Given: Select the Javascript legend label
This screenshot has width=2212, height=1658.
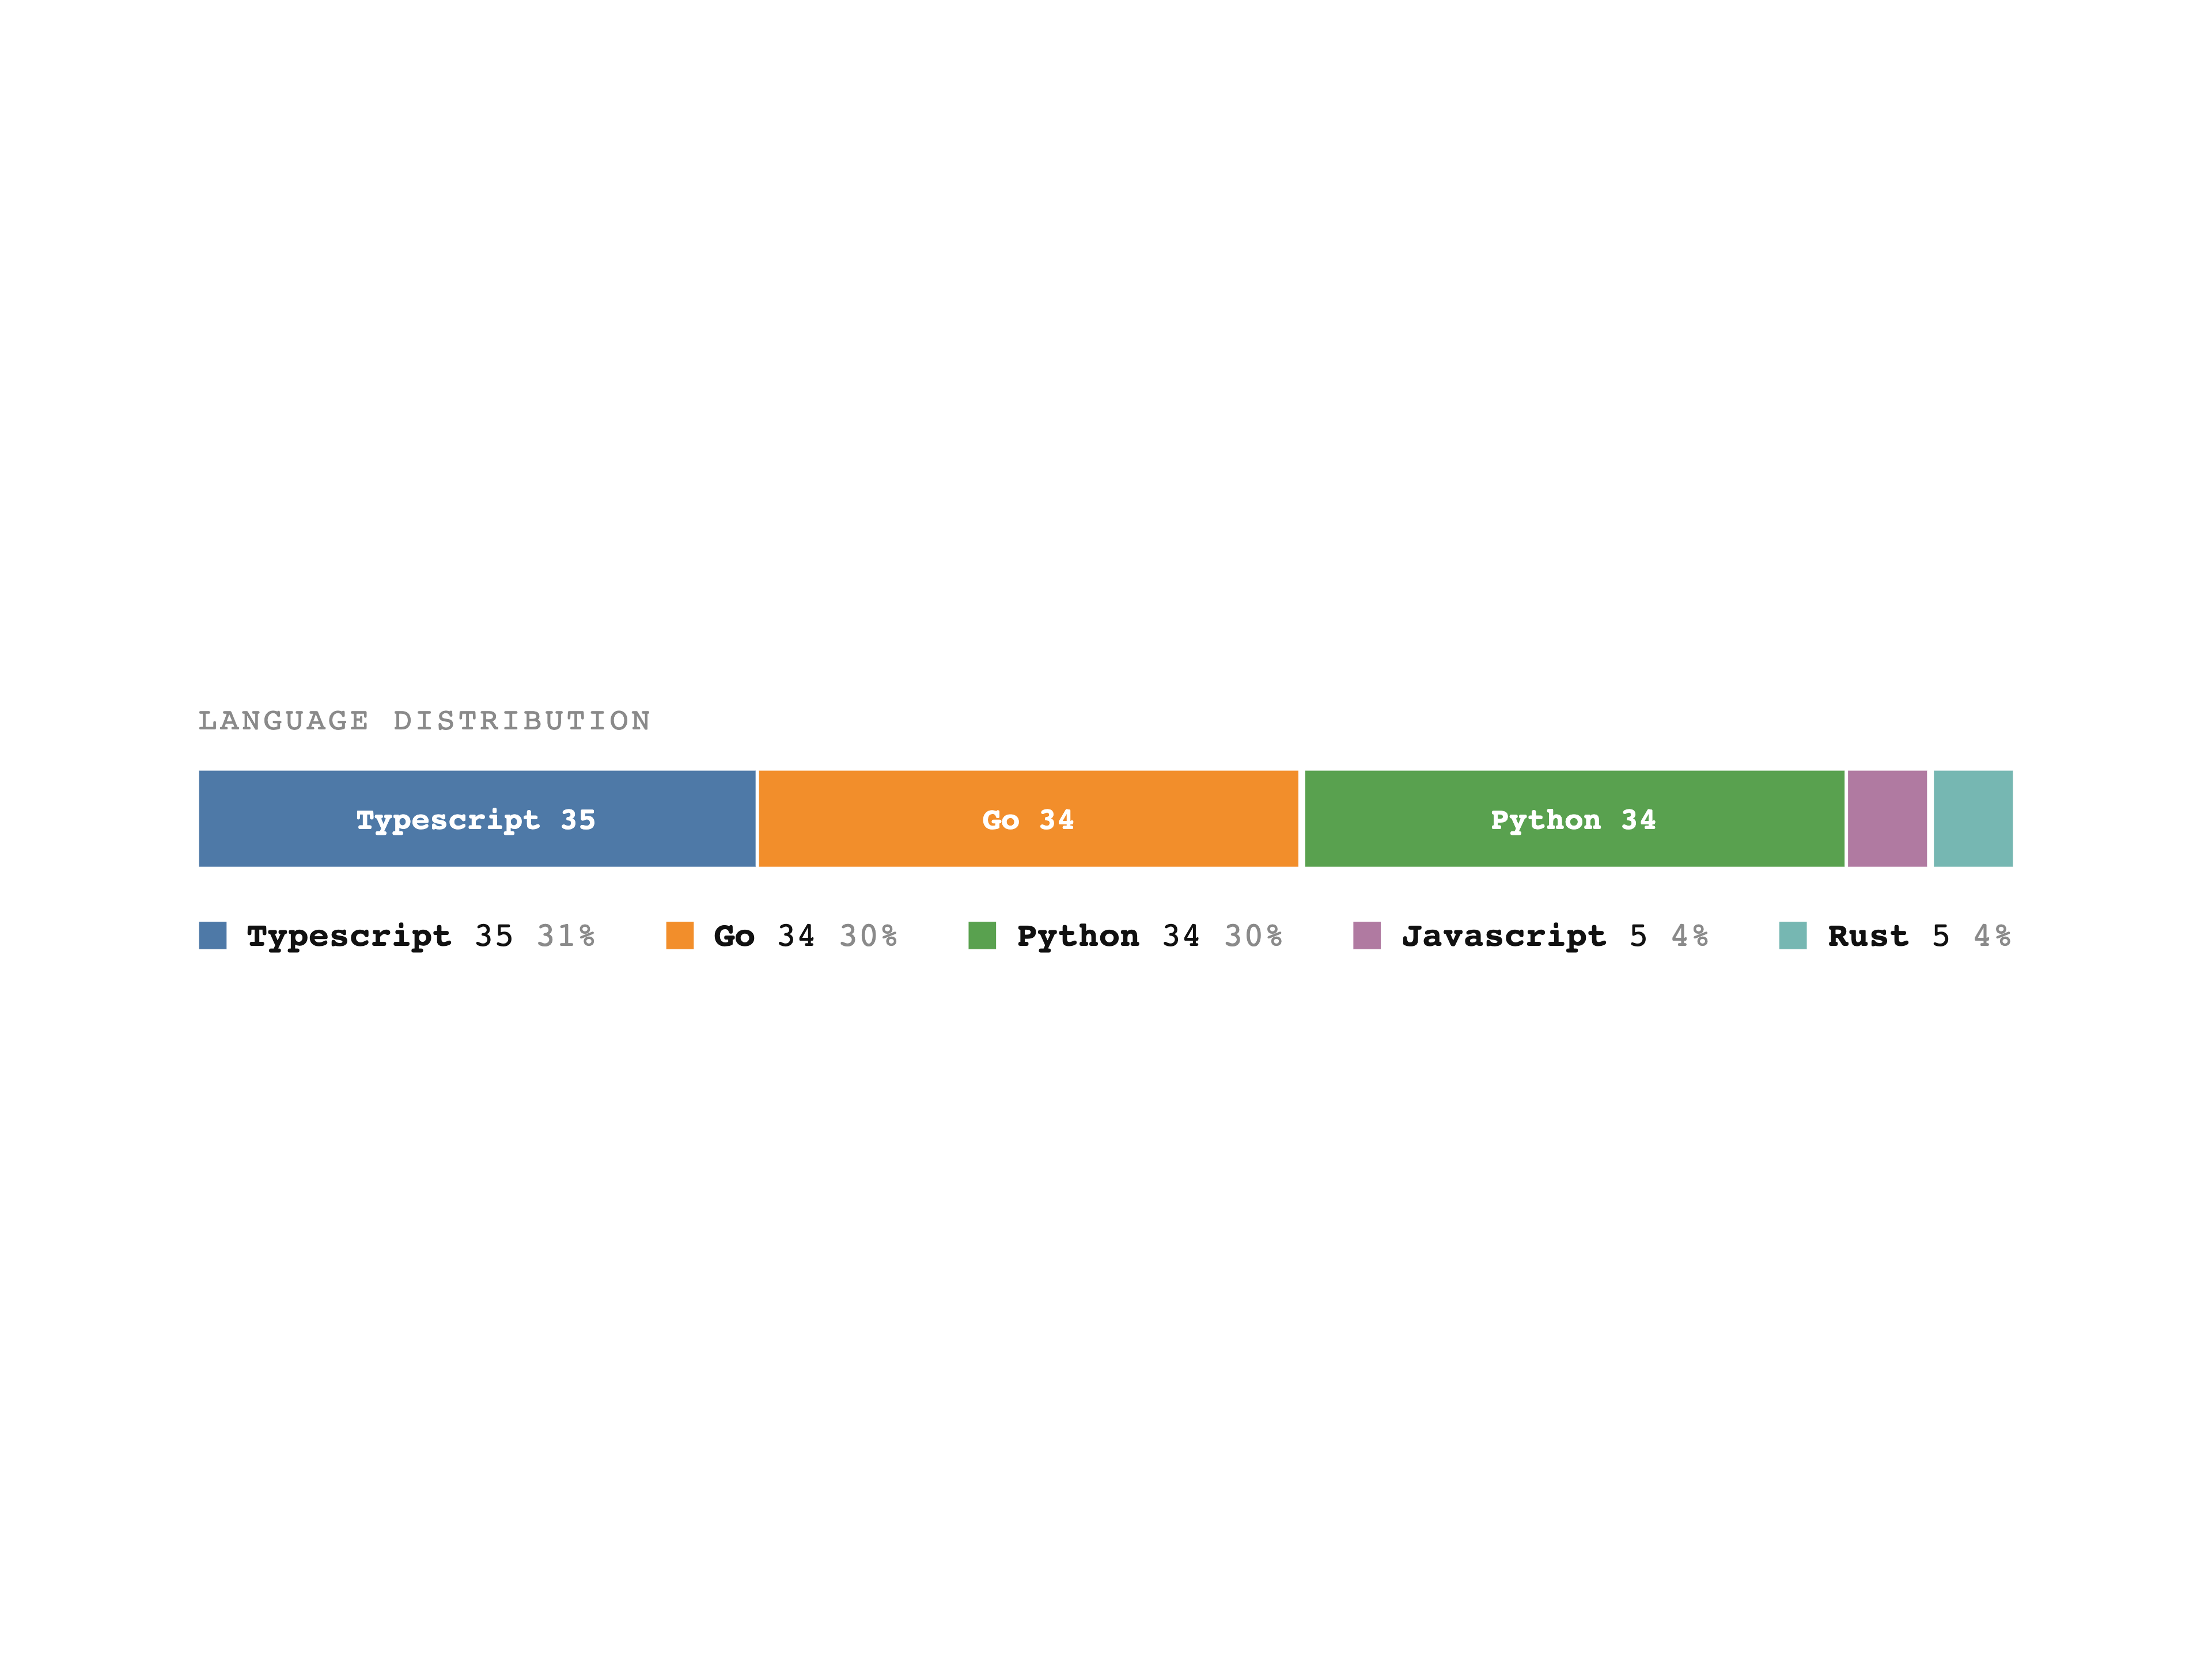Looking at the screenshot, I should point(1504,937).
